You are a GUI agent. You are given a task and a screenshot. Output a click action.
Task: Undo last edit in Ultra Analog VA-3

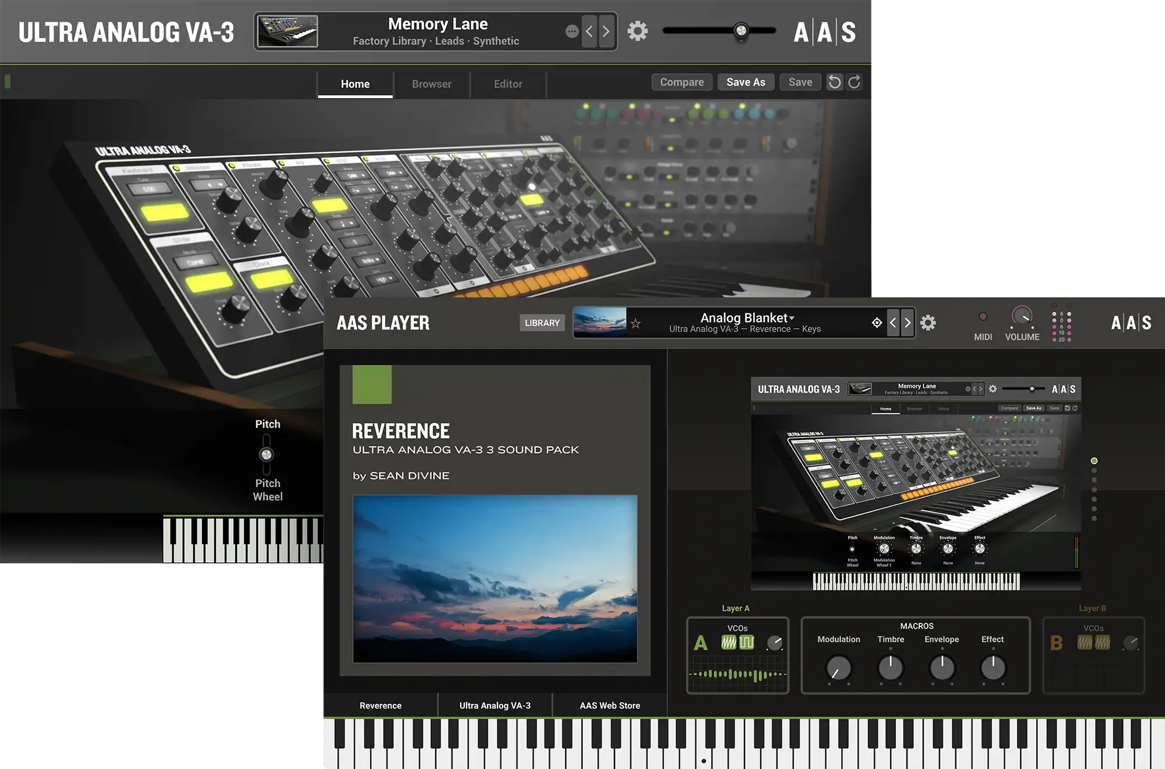[835, 82]
